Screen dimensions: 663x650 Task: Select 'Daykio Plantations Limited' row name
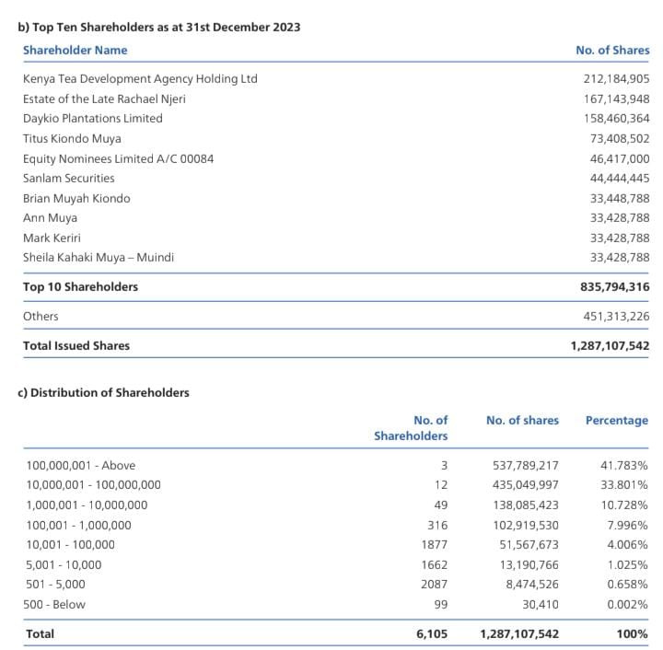[93, 119]
